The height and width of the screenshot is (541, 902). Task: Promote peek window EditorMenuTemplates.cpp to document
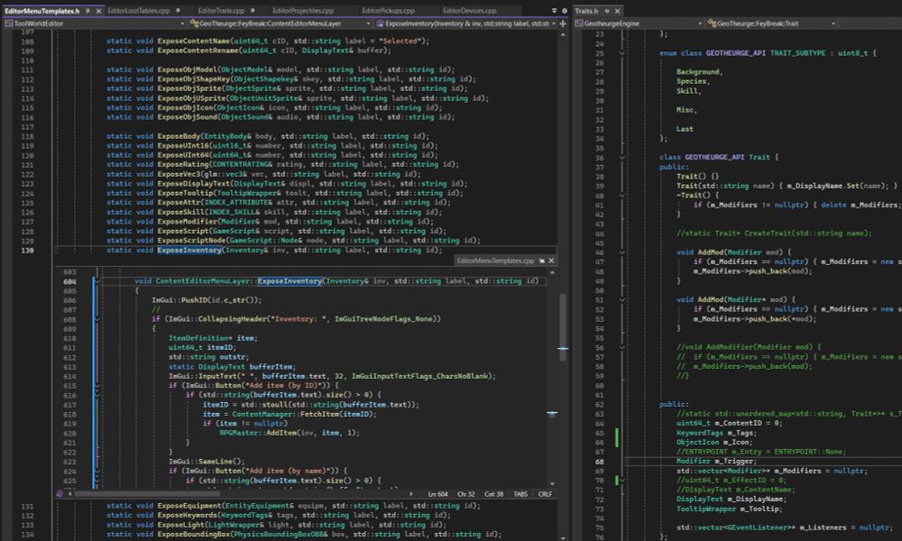coord(542,260)
